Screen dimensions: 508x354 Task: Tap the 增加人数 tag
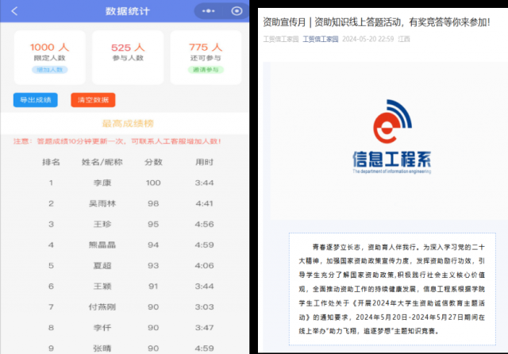click(x=49, y=70)
